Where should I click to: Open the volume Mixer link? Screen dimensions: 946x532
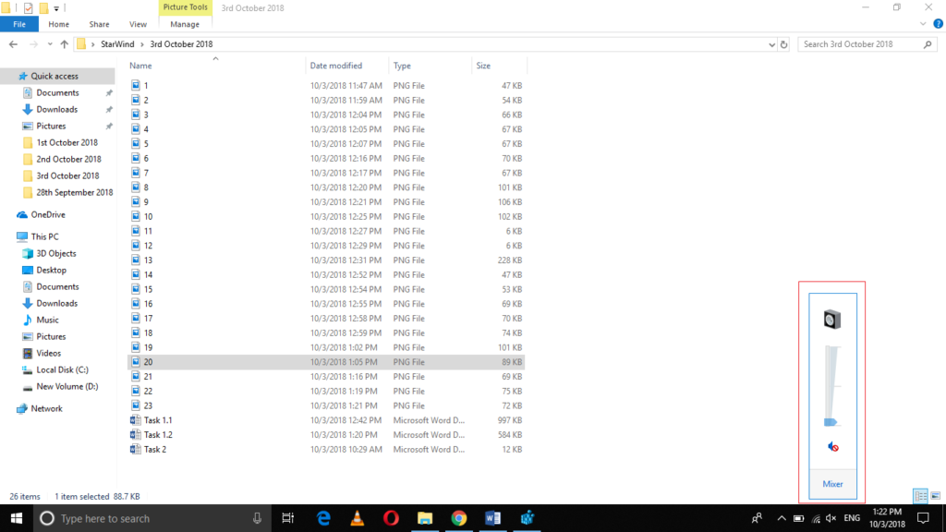point(832,484)
